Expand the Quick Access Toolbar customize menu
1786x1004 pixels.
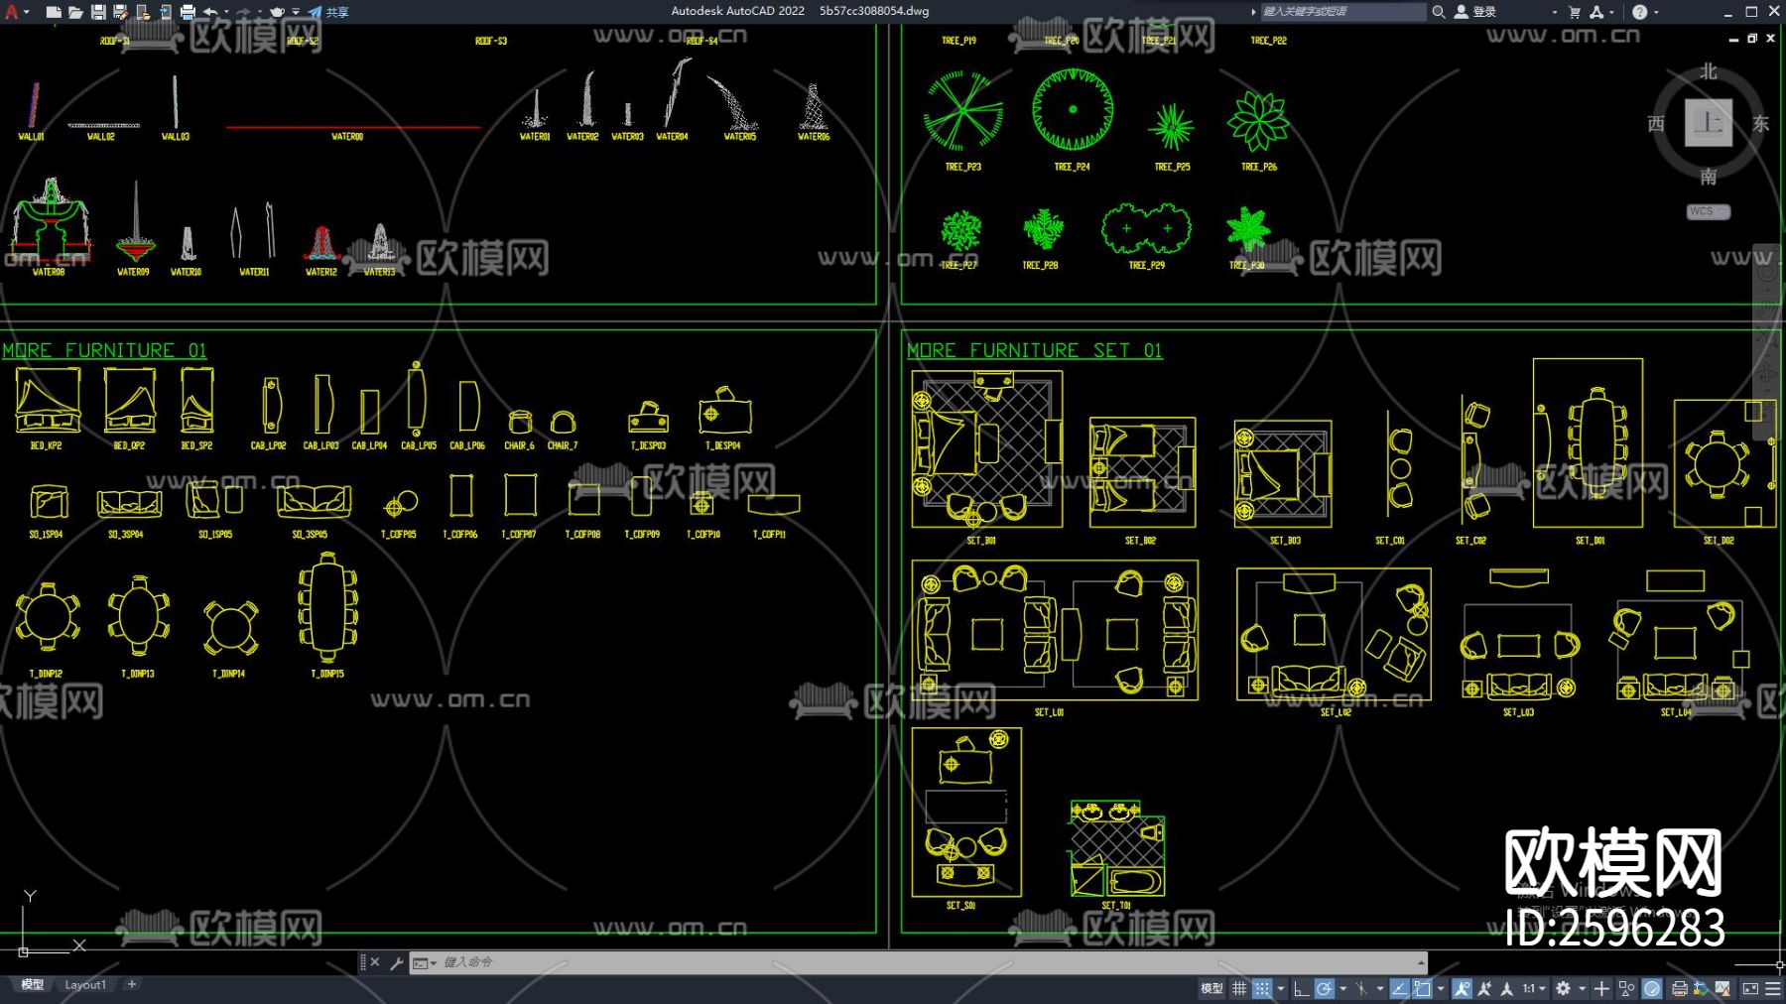(296, 12)
